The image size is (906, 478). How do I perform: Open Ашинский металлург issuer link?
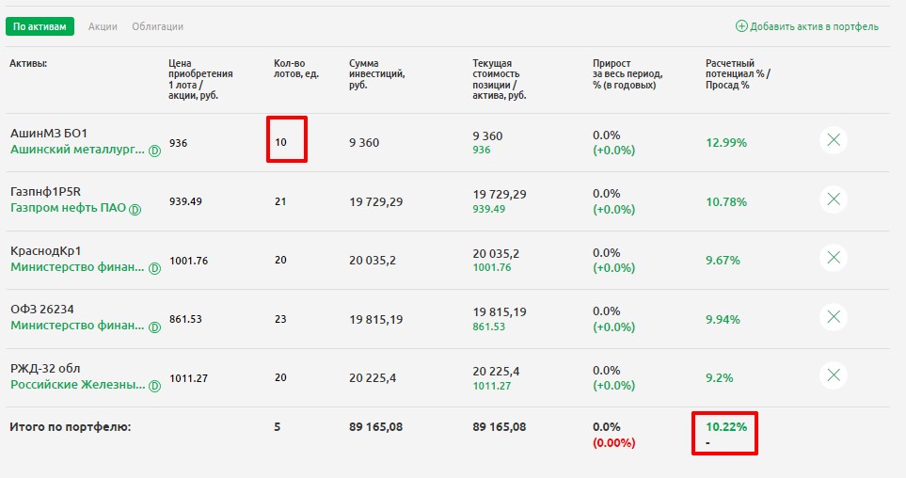click(77, 150)
